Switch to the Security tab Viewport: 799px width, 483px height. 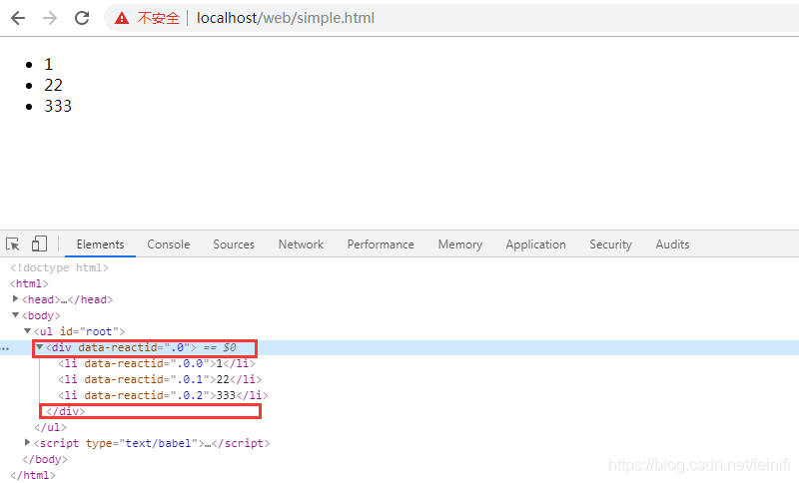click(x=610, y=244)
